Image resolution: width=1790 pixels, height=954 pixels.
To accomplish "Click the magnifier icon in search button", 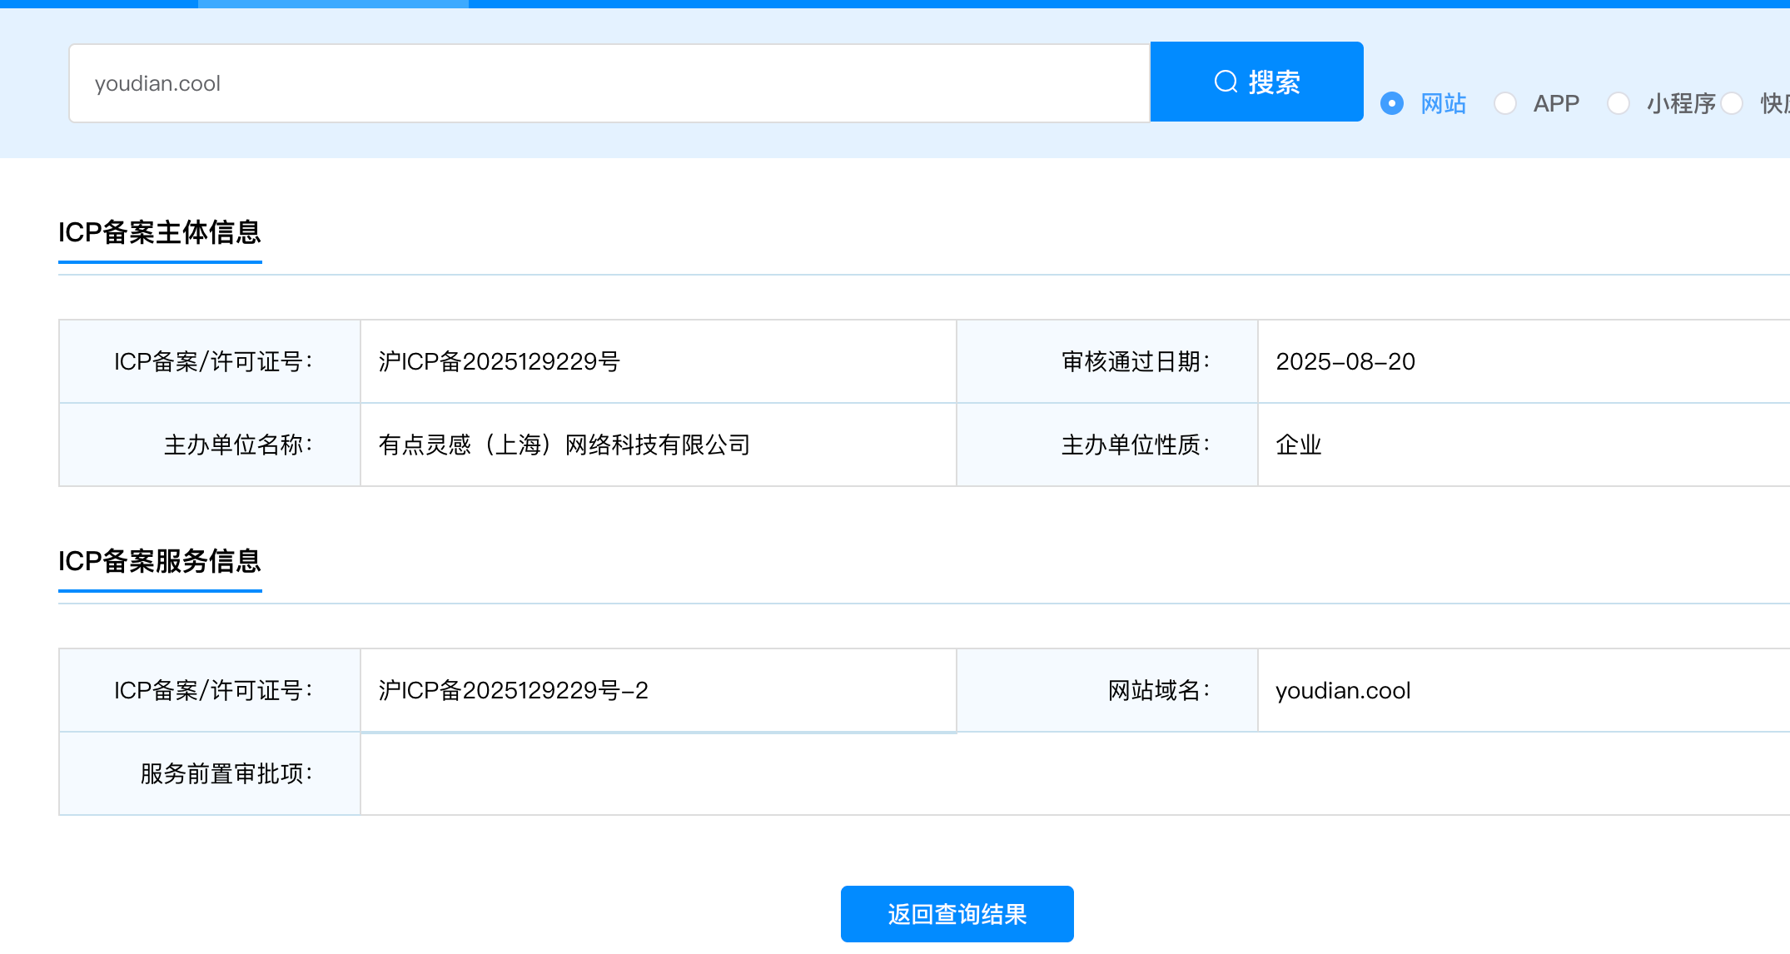I will [x=1226, y=82].
